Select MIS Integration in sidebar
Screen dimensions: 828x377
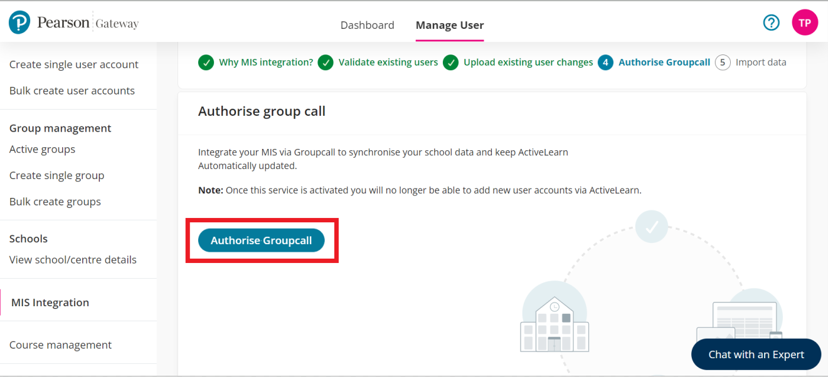point(50,302)
